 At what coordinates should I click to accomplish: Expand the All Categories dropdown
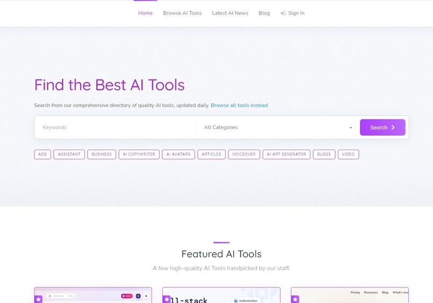point(278,128)
